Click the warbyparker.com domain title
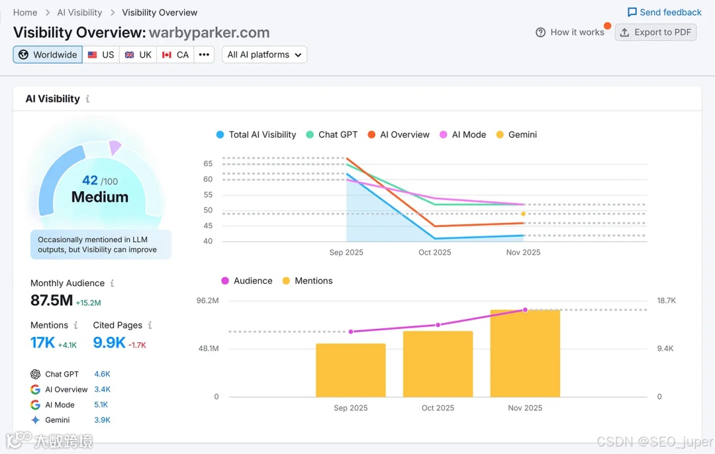715x454 pixels. (209, 33)
